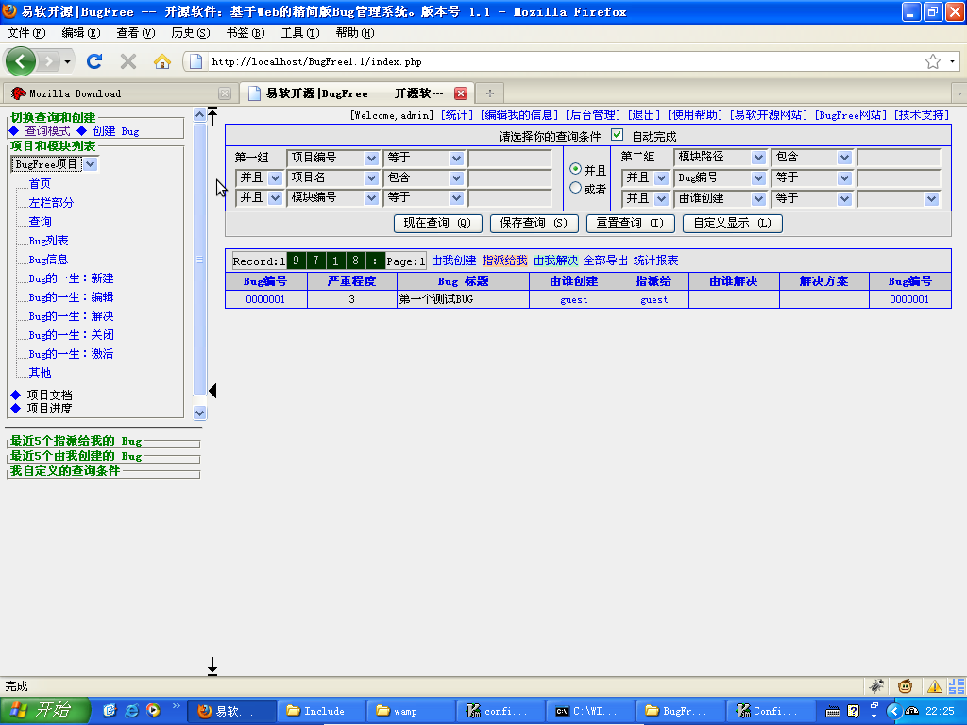The image size is (967, 725).
Task: Click the up arrow frame resize icon
Action: [212, 116]
